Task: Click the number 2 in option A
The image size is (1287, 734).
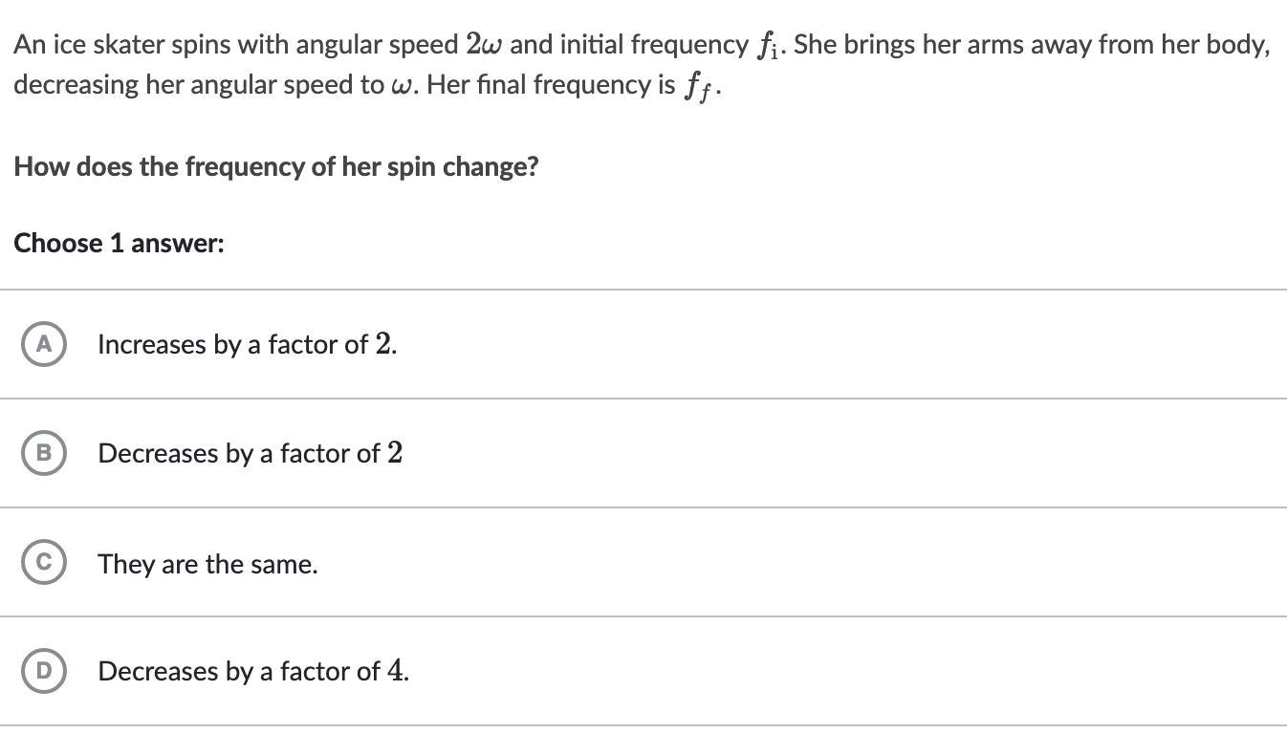Action: coord(382,343)
